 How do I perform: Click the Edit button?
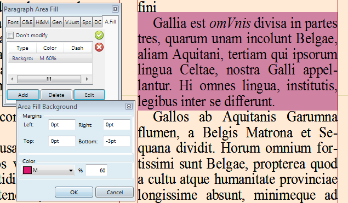click(89, 95)
